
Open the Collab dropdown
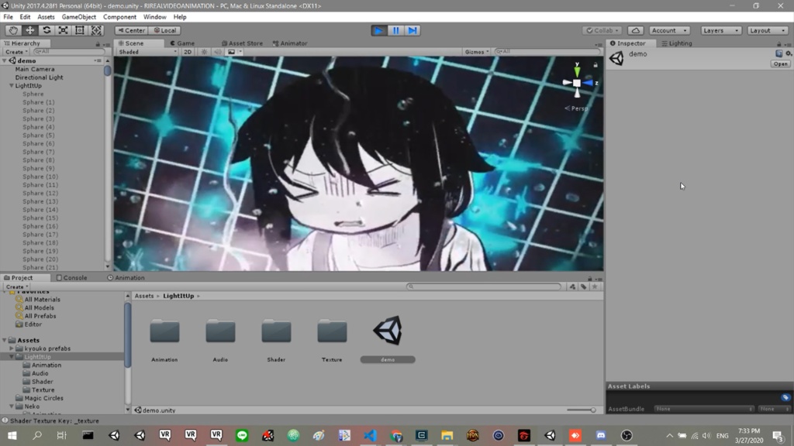coord(602,30)
